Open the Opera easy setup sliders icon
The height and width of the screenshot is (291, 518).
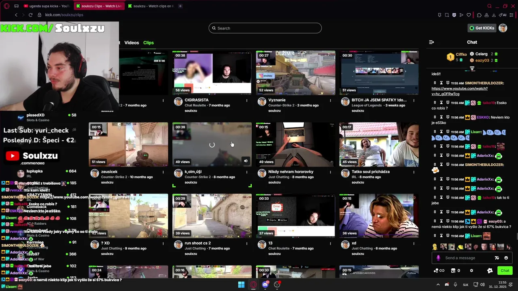click(512, 15)
